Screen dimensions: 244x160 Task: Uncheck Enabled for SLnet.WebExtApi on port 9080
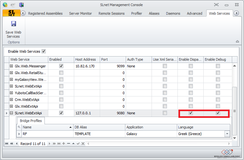coord(61,113)
